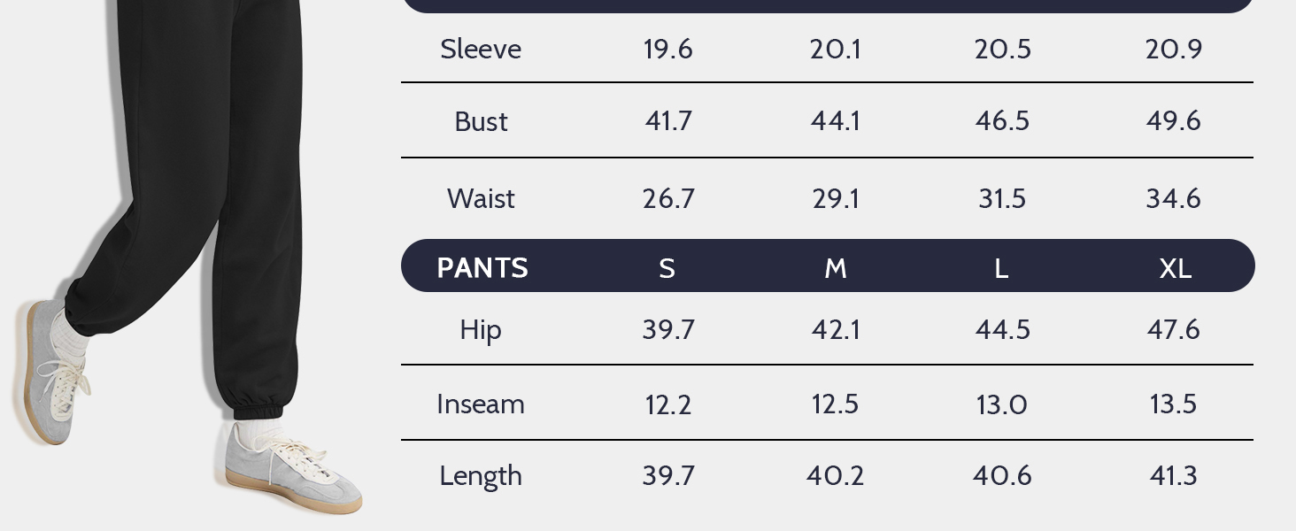The image size is (1296, 531).
Task: Click the Hip row label
Action: [481, 329]
